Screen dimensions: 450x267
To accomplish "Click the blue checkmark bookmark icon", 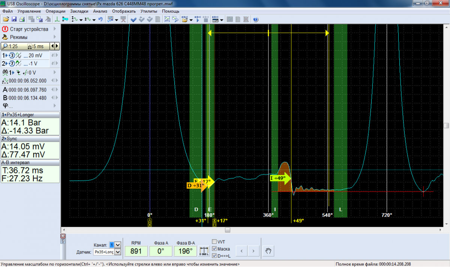I will pyautogui.click(x=133, y=19).
